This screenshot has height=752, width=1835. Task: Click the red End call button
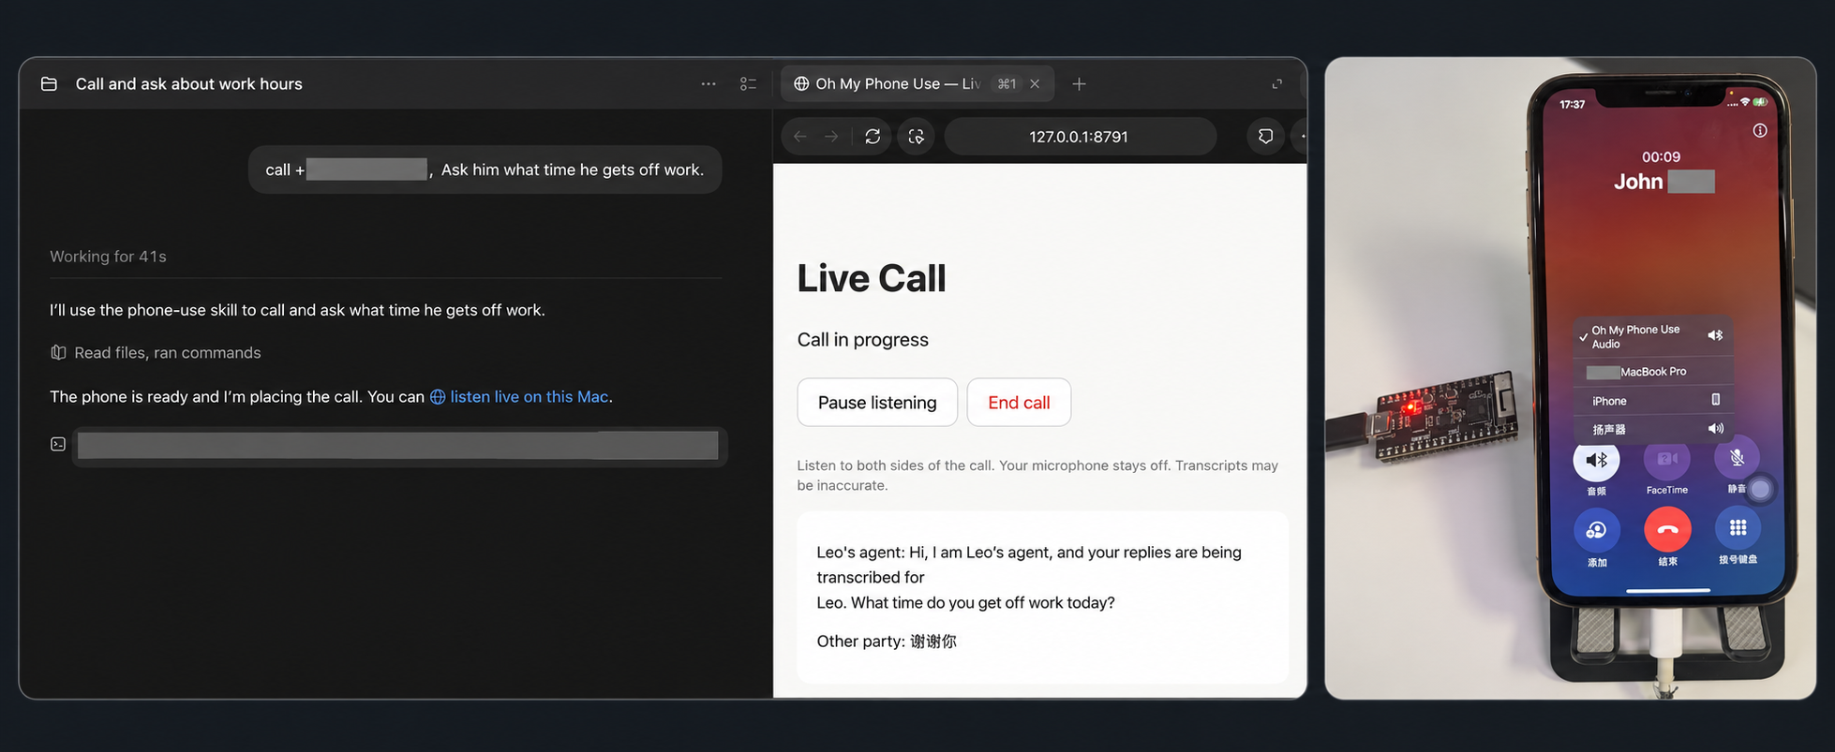point(1019,403)
